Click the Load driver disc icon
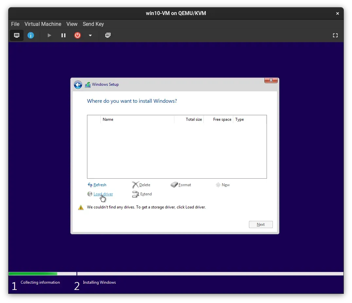Screen dimensions: 352x303 tap(90, 194)
